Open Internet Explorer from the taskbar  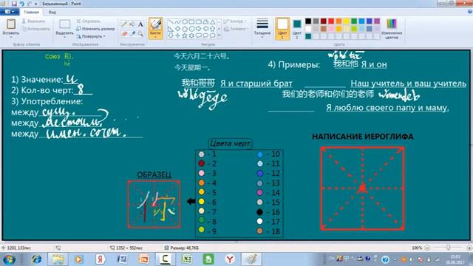point(37,259)
